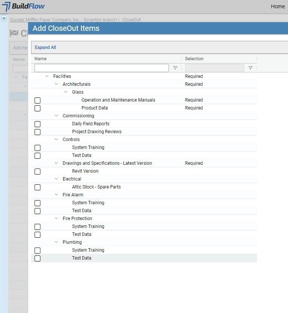Screen dimensions: 288x313
Task: Click the Expand All button
Action: (x=45, y=47)
